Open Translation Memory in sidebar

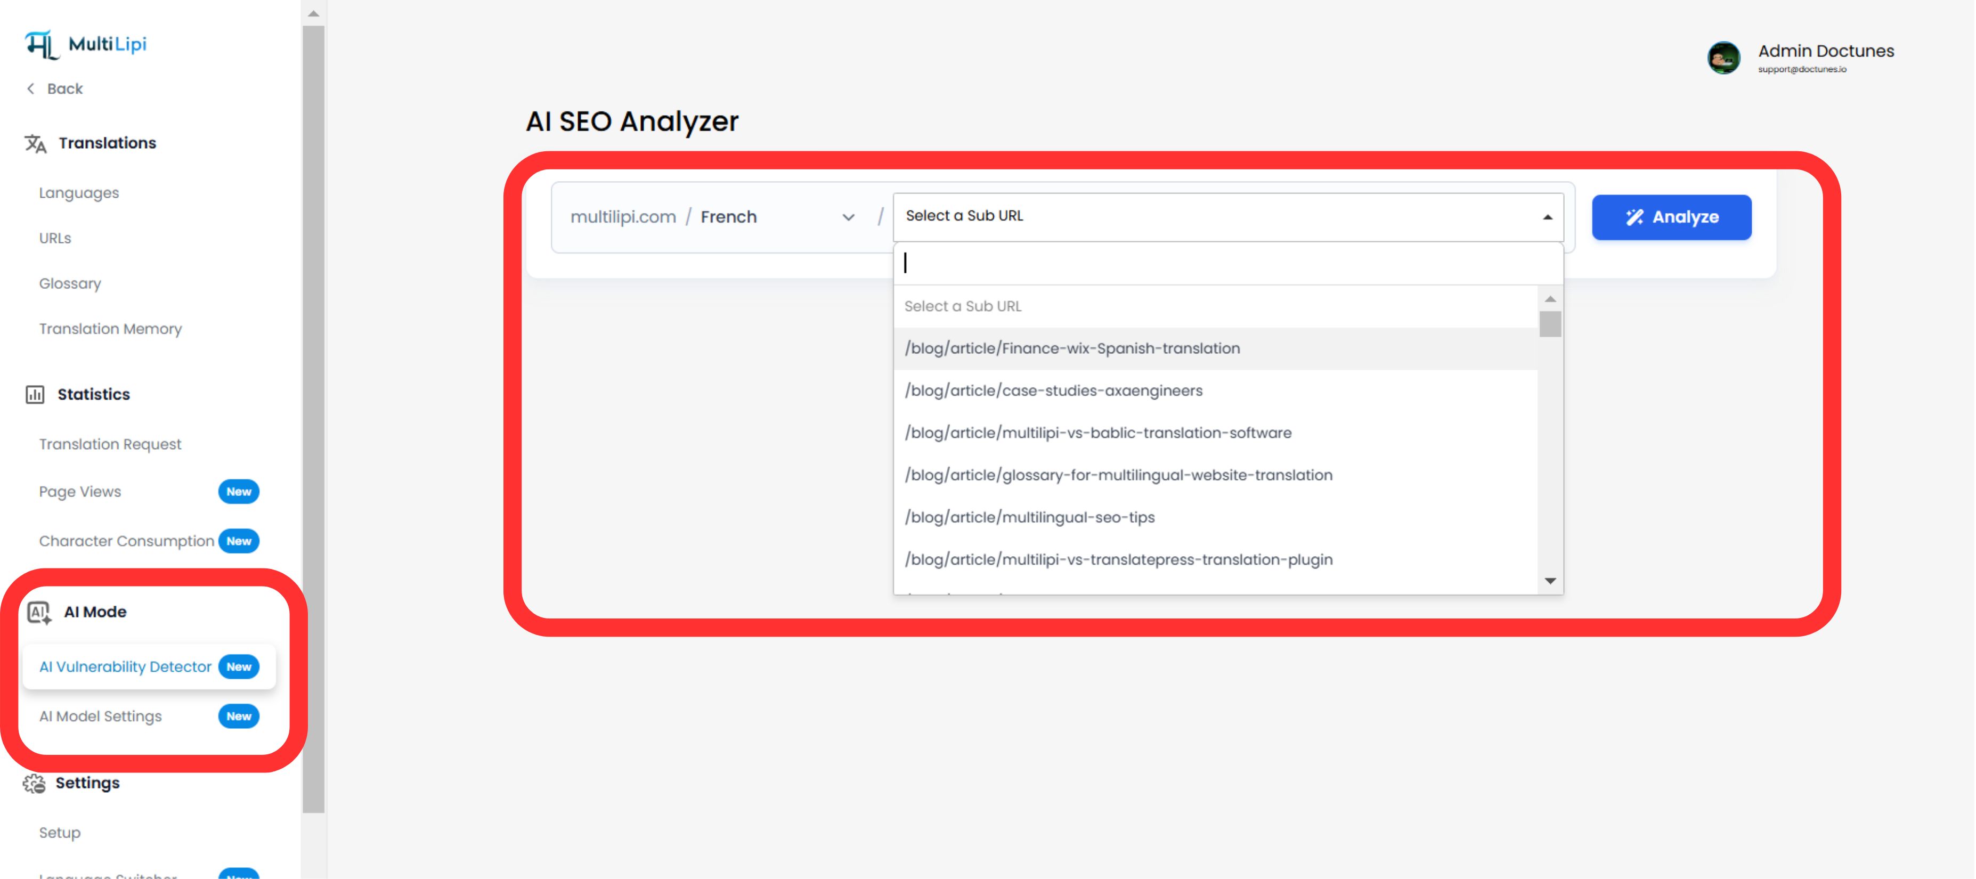coord(110,328)
